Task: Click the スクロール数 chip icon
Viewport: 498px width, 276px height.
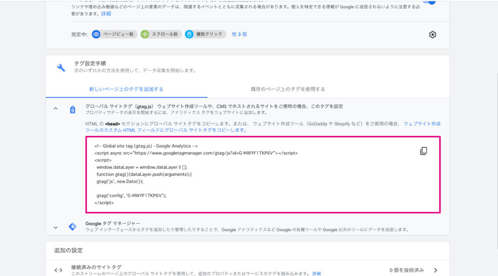Action: (145, 34)
